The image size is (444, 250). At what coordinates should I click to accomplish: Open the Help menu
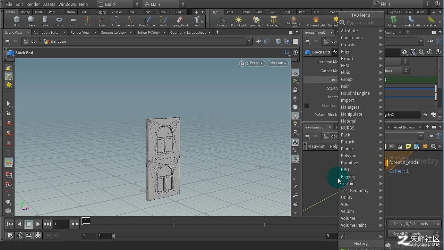tap(83, 4)
